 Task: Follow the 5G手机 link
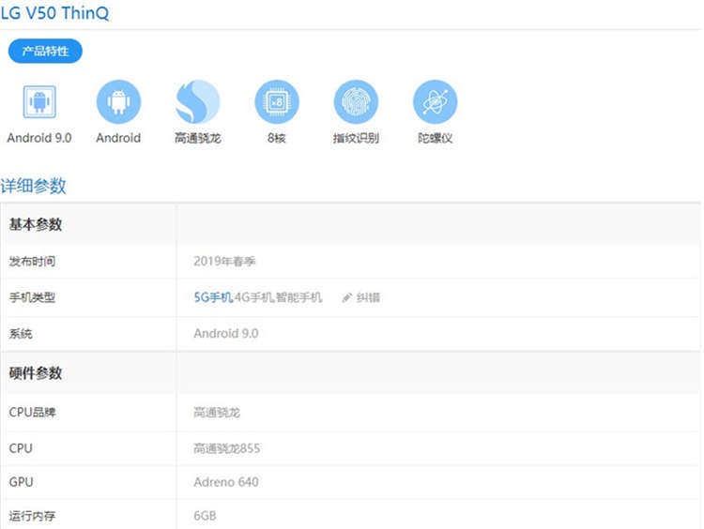[213, 297]
